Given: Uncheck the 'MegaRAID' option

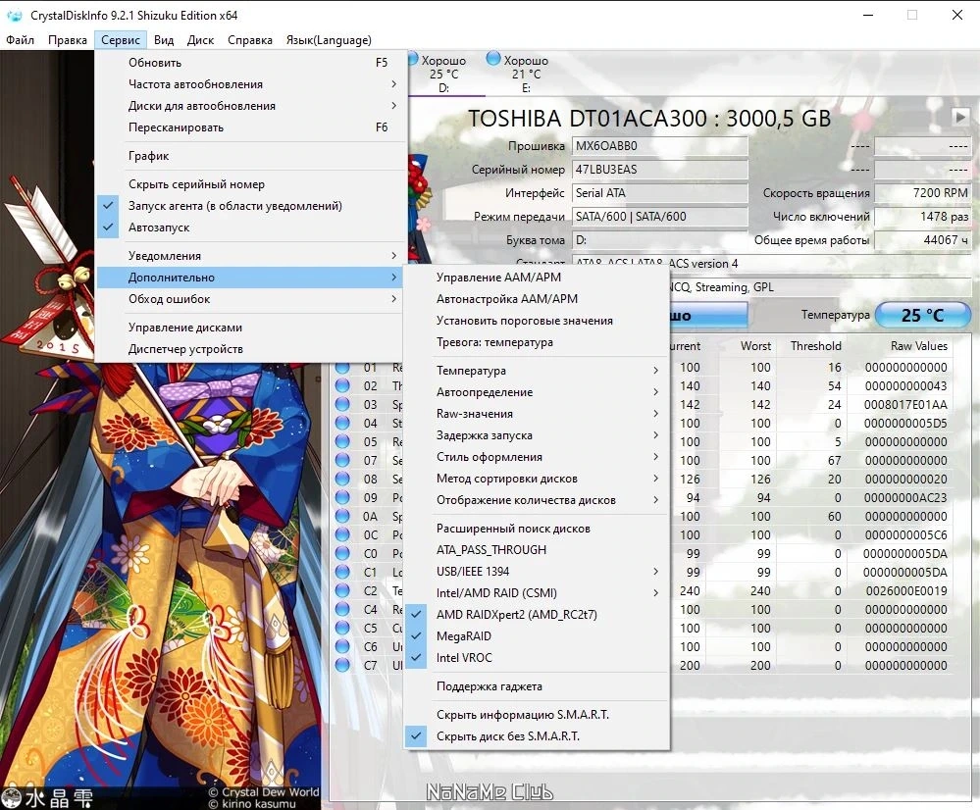Looking at the screenshot, I should tap(537, 636).
